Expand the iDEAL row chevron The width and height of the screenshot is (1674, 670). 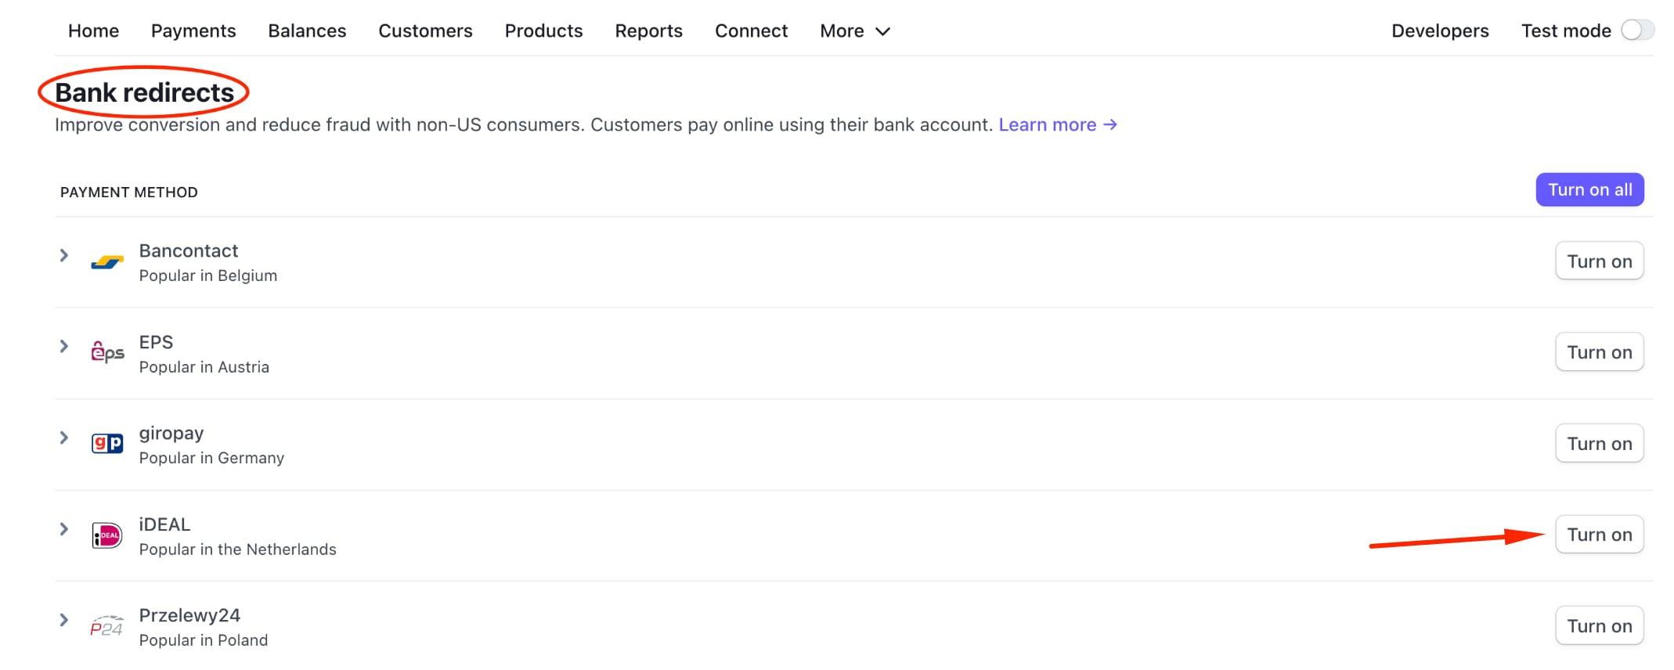[x=64, y=529]
